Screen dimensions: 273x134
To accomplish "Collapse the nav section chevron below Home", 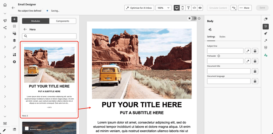I will 5,13.
